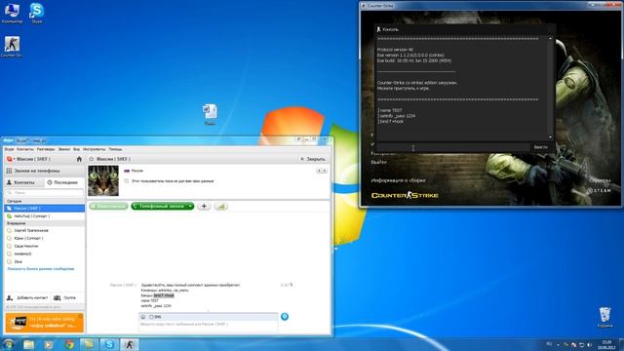Open the Recycle Bin desktop icon
Screen dimensions: 624x351
604,317
